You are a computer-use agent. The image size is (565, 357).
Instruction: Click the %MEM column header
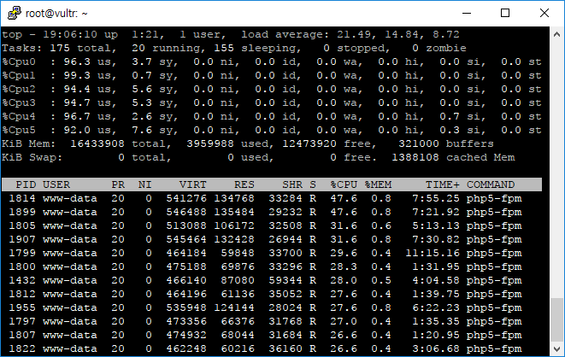click(x=379, y=184)
